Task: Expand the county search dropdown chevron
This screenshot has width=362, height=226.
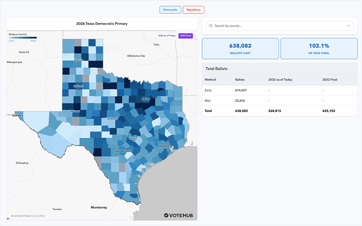Action: point(349,26)
